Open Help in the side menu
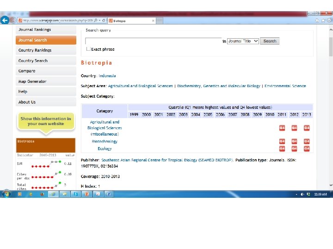333x249 pixels. tap(46, 91)
